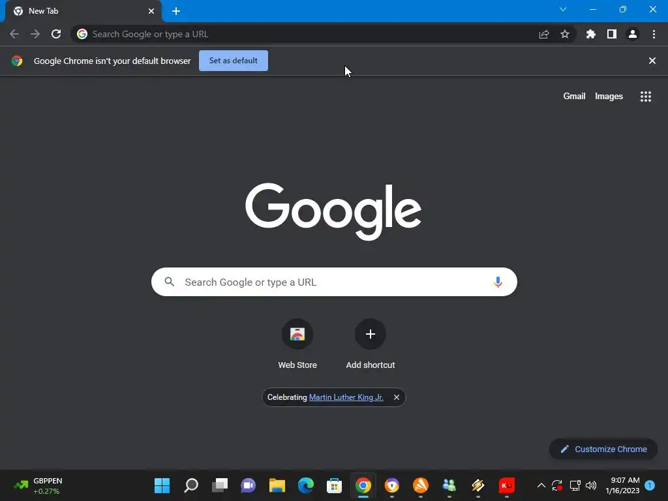Expand the hidden tray icons chevron
668x501 pixels.
(x=541, y=485)
